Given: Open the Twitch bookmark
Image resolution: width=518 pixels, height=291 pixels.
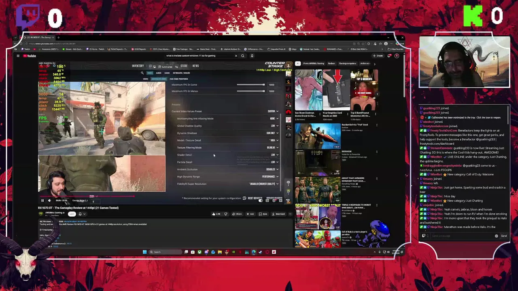Looking at the screenshot, I should 26,49.
